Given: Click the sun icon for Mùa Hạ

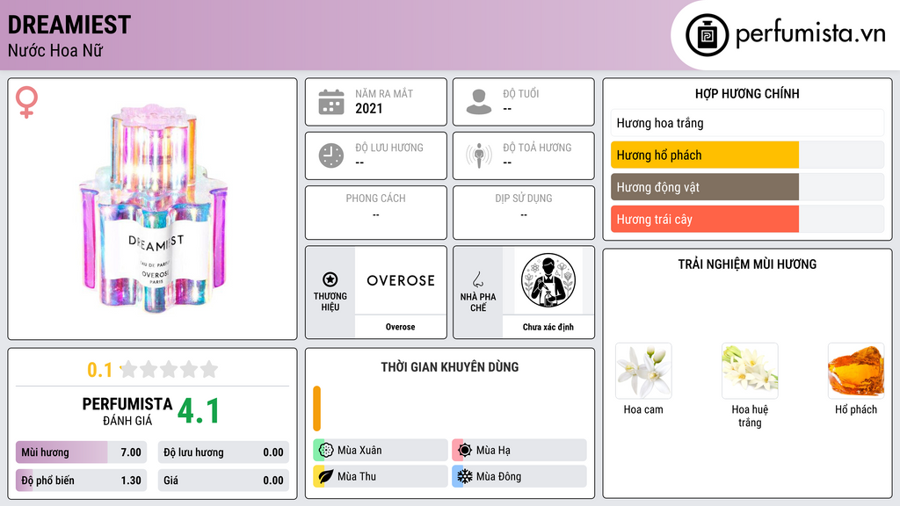Looking at the screenshot, I should 465,451.
